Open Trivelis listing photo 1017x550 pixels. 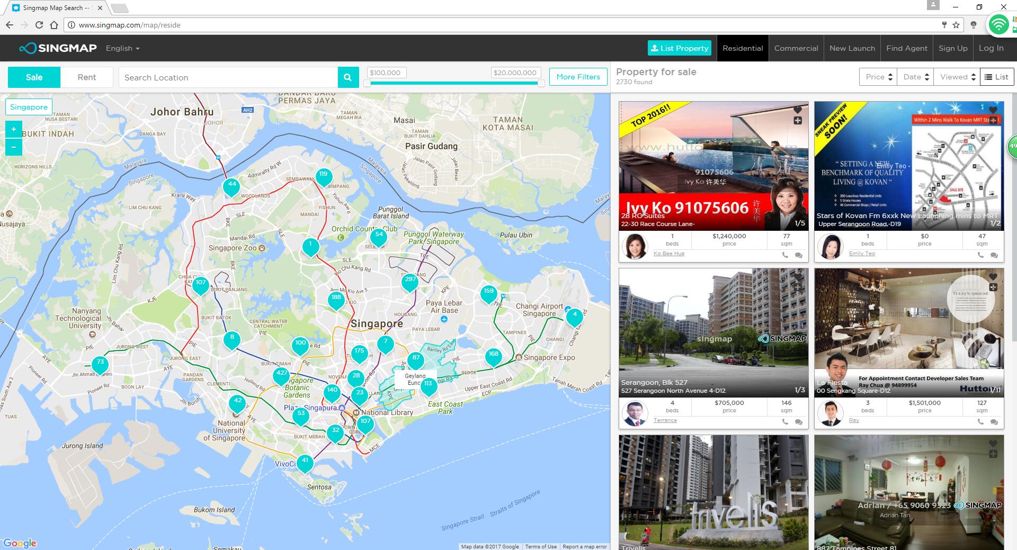pos(713,492)
